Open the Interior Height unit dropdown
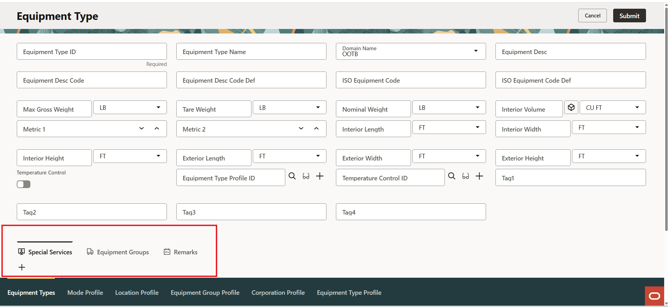This screenshot has height=307, width=668. [130, 156]
